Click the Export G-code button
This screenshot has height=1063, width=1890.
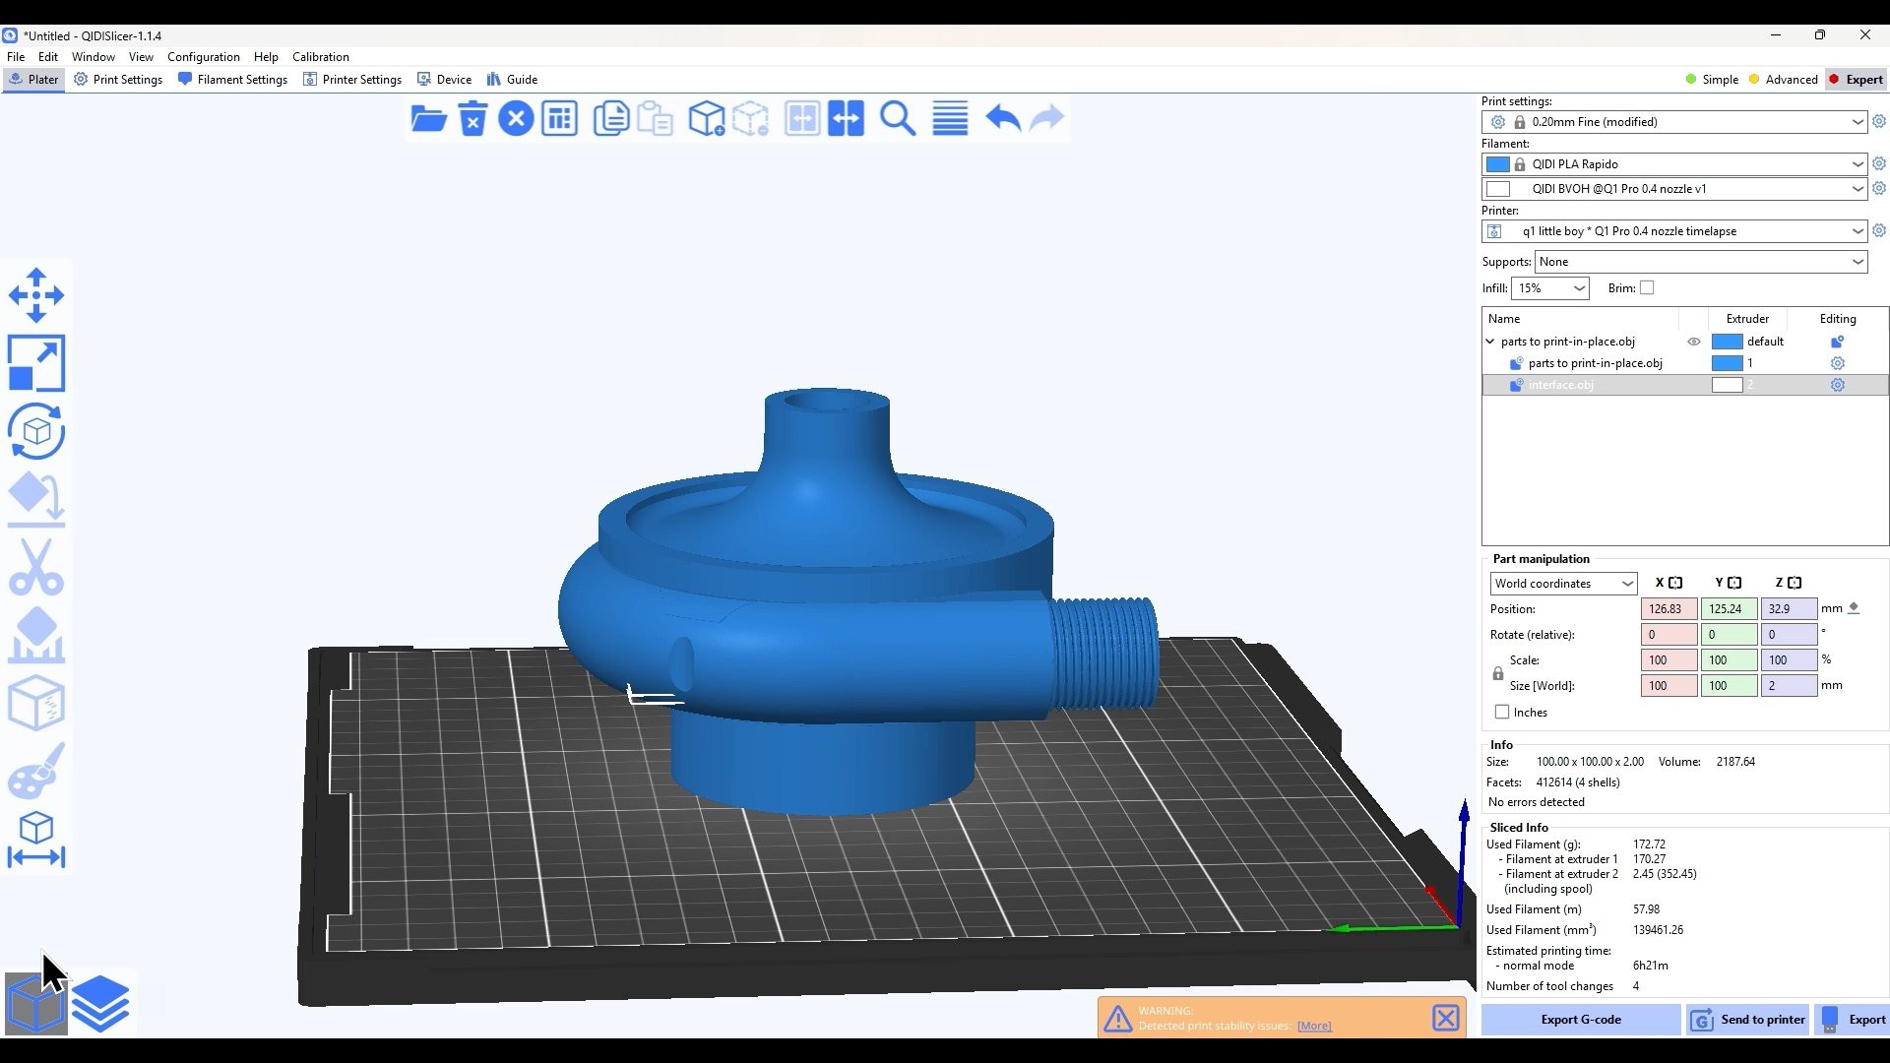(x=1580, y=1020)
